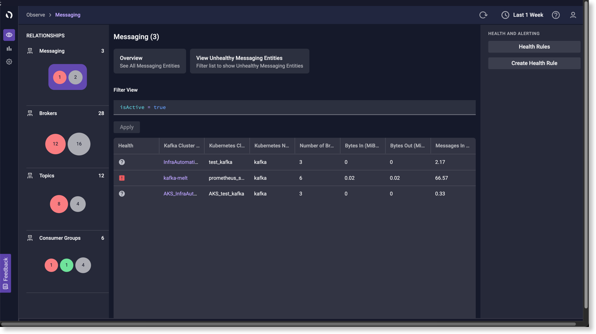Click the 66.57 messages value

coord(441,178)
